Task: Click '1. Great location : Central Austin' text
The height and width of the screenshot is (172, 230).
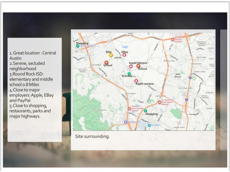Action: pyautogui.click(x=33, y=56)
